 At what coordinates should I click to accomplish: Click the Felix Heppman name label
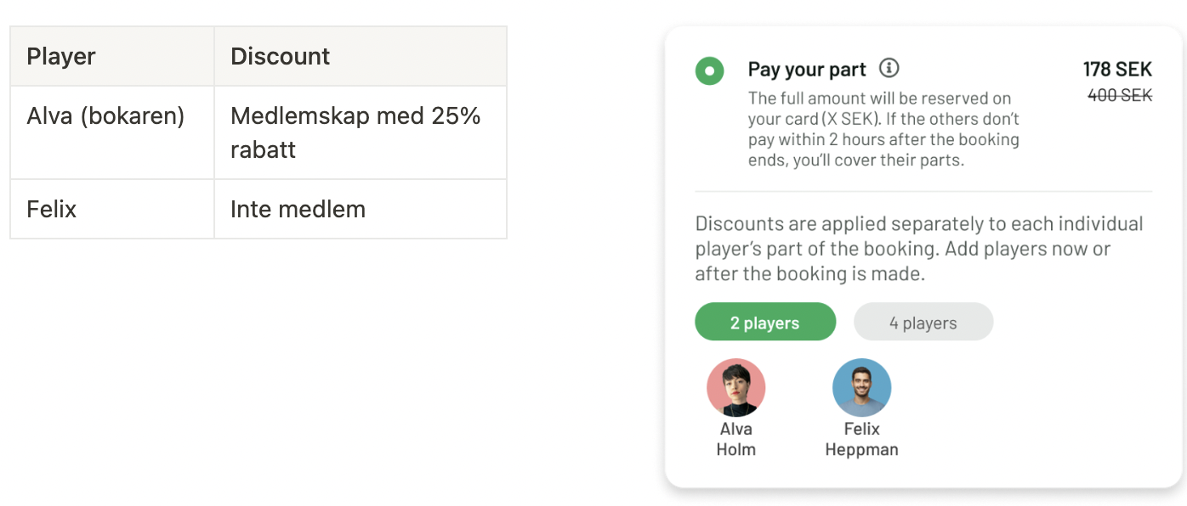tap(861, 439)
